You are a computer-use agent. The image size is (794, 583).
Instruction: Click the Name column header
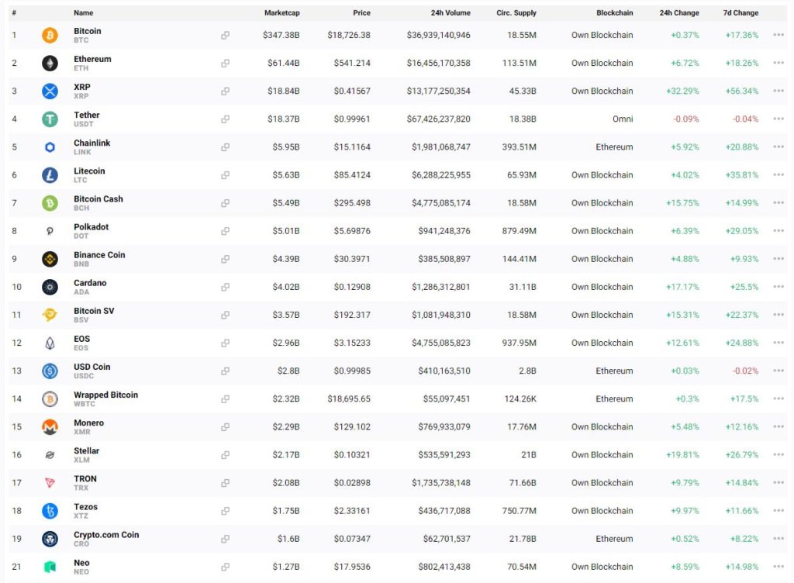83,12
